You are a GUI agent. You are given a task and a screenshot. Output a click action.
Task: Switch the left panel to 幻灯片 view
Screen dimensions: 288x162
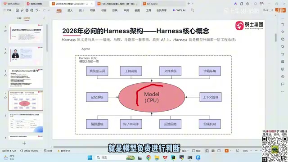pyautogui.click(x=27, y=18)
